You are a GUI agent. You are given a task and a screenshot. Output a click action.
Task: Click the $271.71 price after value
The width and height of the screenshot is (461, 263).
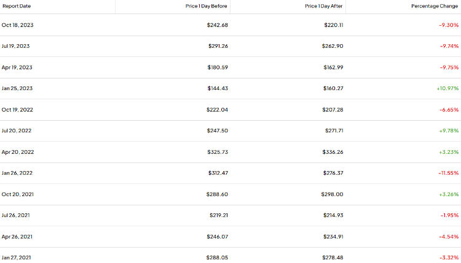click(334, 131)
